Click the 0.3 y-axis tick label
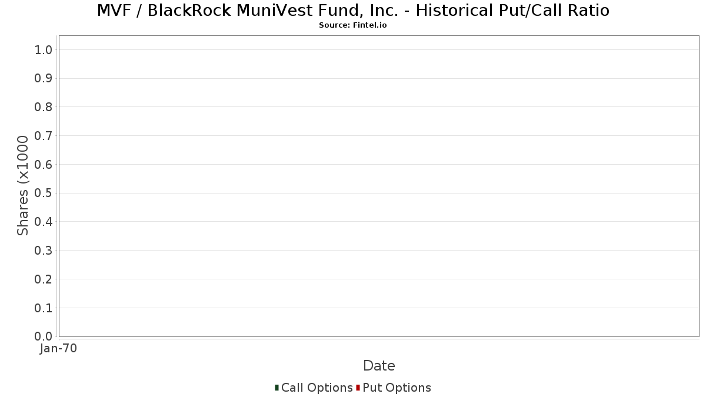Viewport: 706px width, 397px height. [x=44, y=251]
